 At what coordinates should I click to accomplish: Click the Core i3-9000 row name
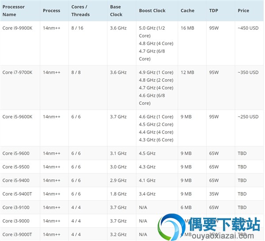16,221
